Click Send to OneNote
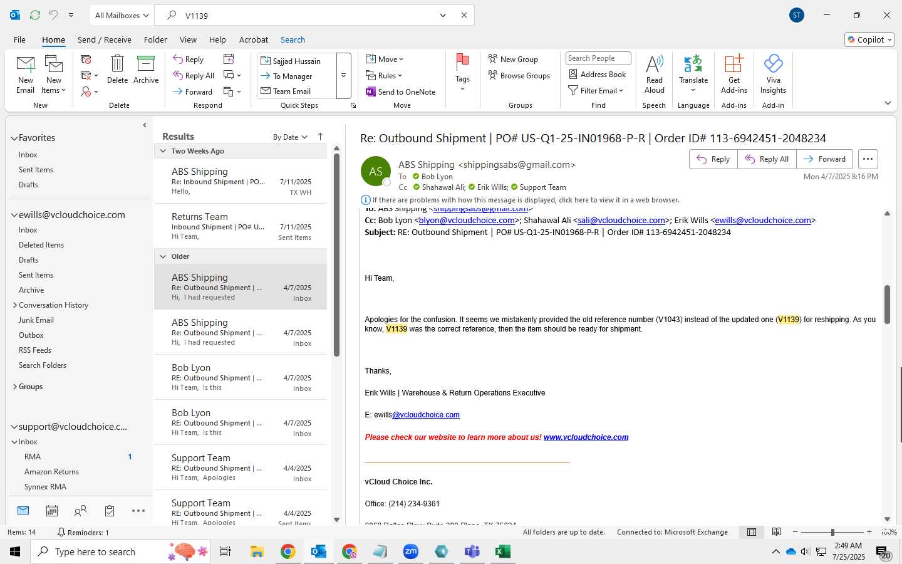This screenshot has width=902, height=564. [x=401, y=91]
